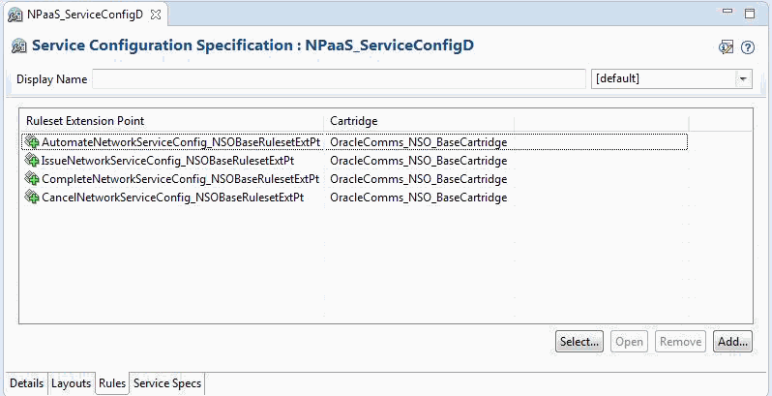Click the info edit icon beside help
The height and width of the screenshot is (396, 772).
coord(727,47)
